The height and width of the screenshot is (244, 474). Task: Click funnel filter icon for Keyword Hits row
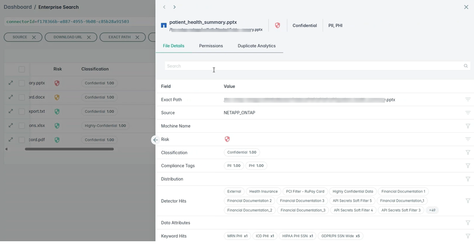click(468, 236)
